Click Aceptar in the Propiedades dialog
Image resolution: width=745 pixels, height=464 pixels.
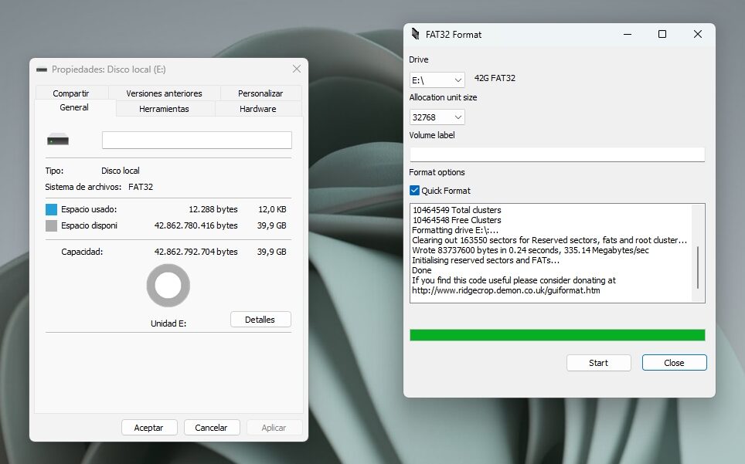click(149, 428)
